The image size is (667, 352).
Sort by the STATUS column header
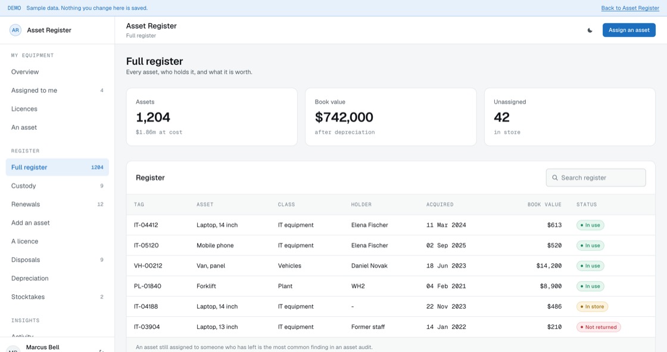point(587,205)
